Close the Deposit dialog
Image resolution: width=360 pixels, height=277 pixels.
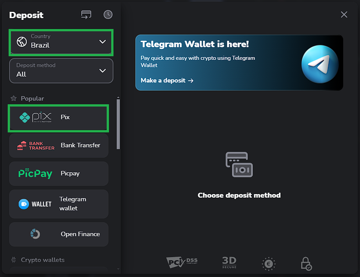pyautogui.click(x=344, y=15)
